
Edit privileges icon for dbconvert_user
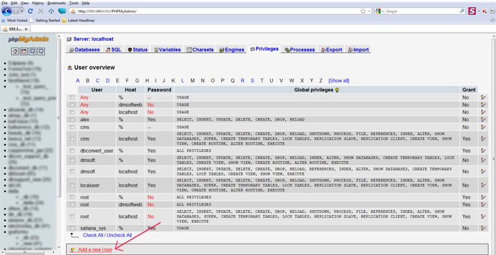click(x=483, y=151)
